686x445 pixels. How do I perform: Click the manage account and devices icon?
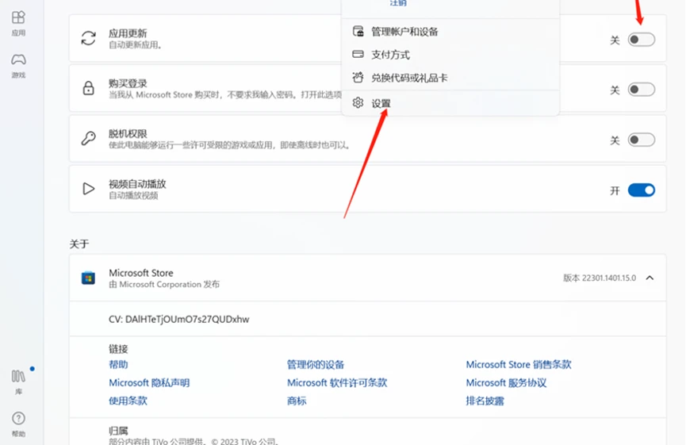(x=358, y=31)
